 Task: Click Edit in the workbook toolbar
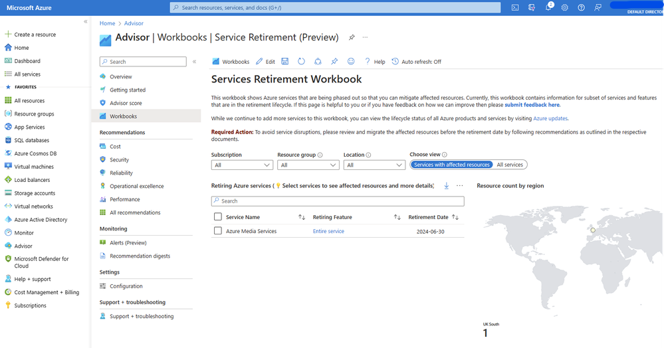[265, 61]
